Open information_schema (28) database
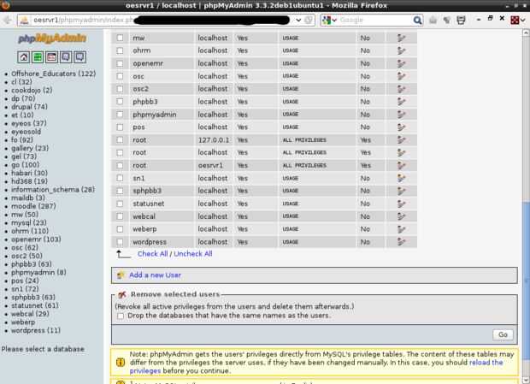This screenshot has height=384, width=530. tap(53, 190)
